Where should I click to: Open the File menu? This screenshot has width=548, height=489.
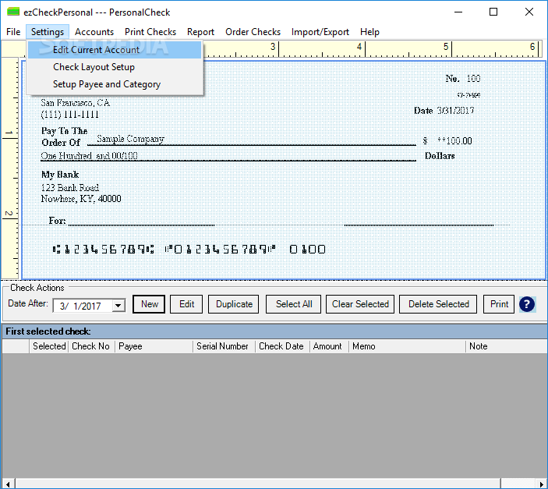[x=13, y=32]
